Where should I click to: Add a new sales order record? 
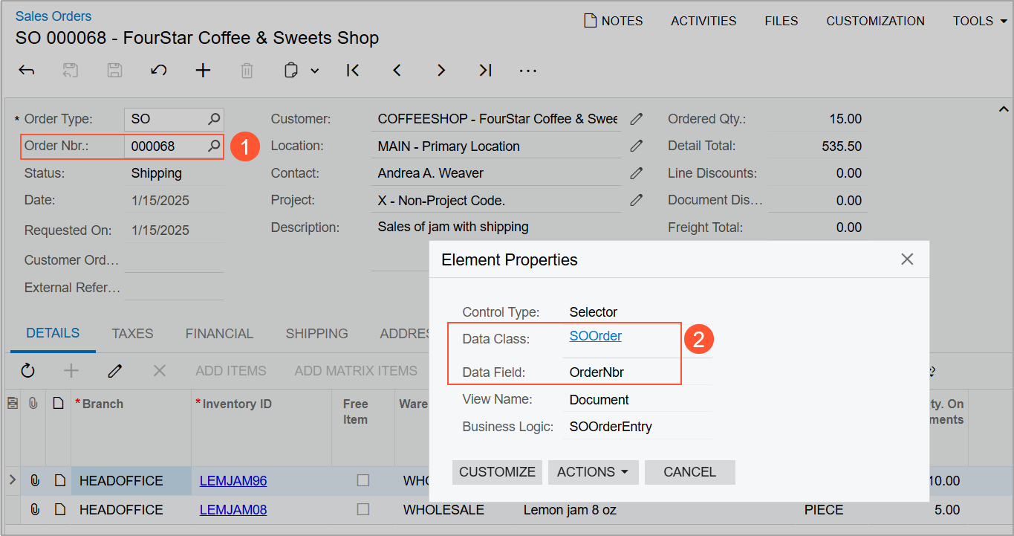(203, 71)
